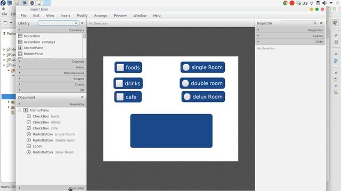Click RadioButton double room icon in Hierarchy
This screenshot has width=341, height=191.
point(29,140)
